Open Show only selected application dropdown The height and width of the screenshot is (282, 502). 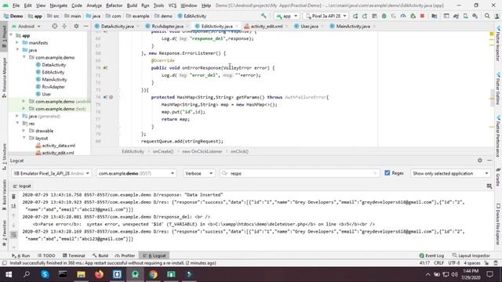point(450,173)
